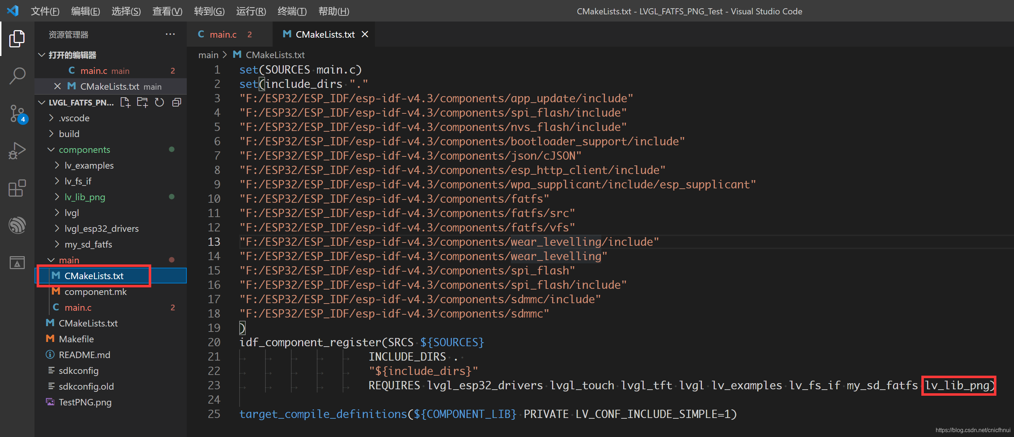Click line number 13 in gutter
The height and width of the screenshot is (437, 1014).
(214, 241)
